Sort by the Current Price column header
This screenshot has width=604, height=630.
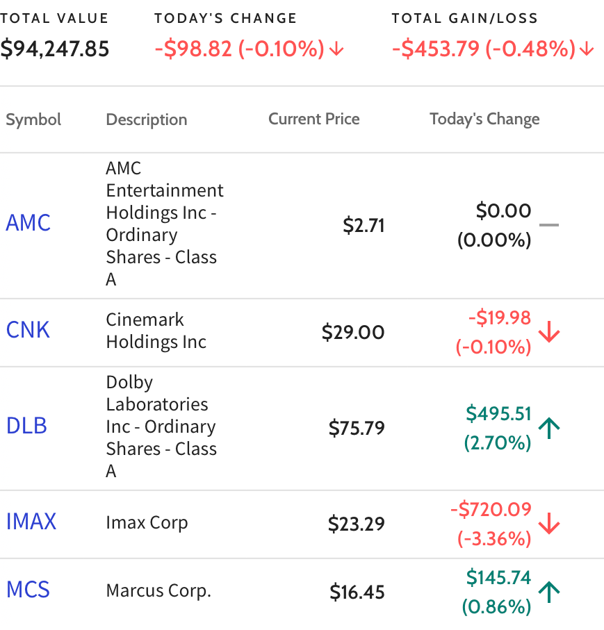pos(314,119)
